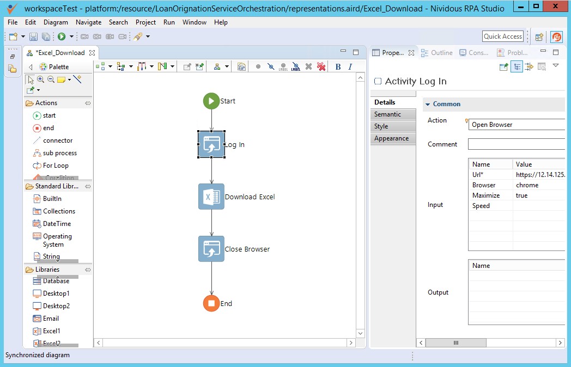Collapse the Standard Libraries palette group

[88, 186]
